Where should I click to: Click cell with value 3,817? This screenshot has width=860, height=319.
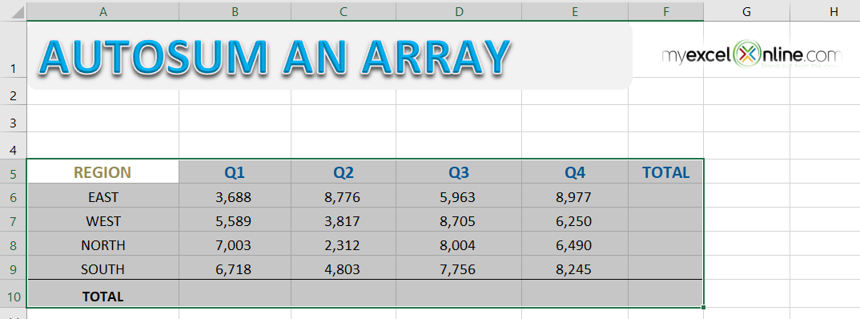point(344,220)
